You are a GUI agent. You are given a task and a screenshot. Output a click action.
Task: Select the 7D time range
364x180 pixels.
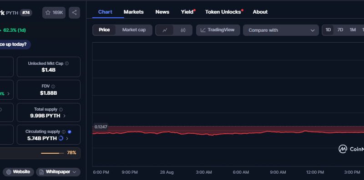click(340, 30)
